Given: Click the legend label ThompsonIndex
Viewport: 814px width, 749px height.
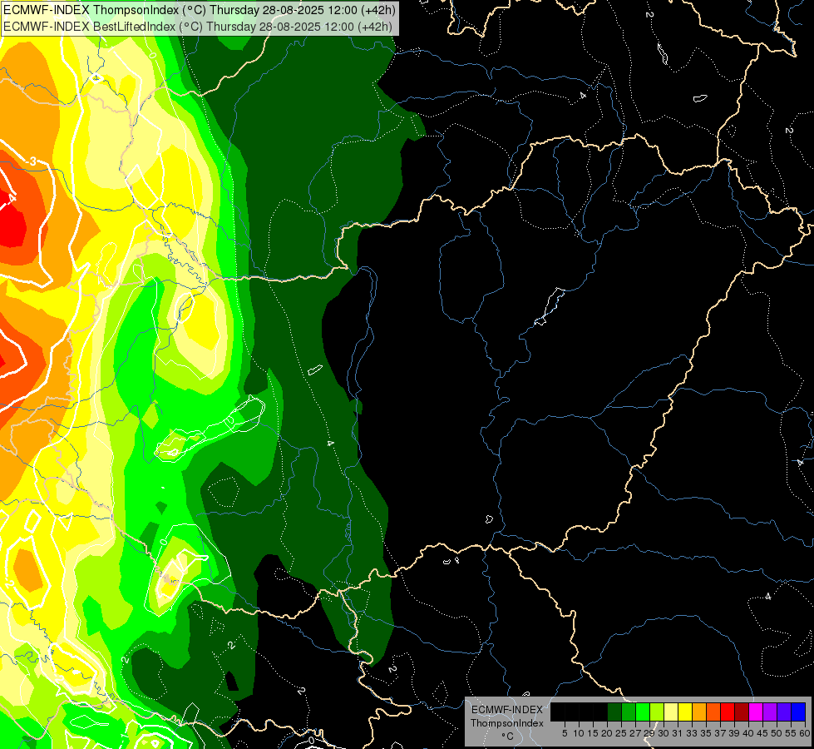Looking at the screenshot, I should 507,723.
